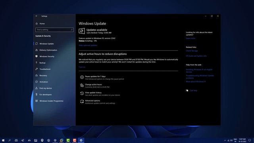The image size is (254, 143).
Task: Open taskbar Search magnifier
Action: click(x=10, y=140)
